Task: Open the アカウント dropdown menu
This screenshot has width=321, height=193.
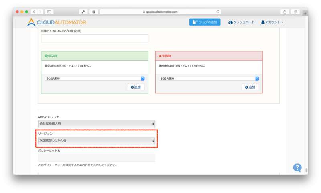Action: coord(272,22)
